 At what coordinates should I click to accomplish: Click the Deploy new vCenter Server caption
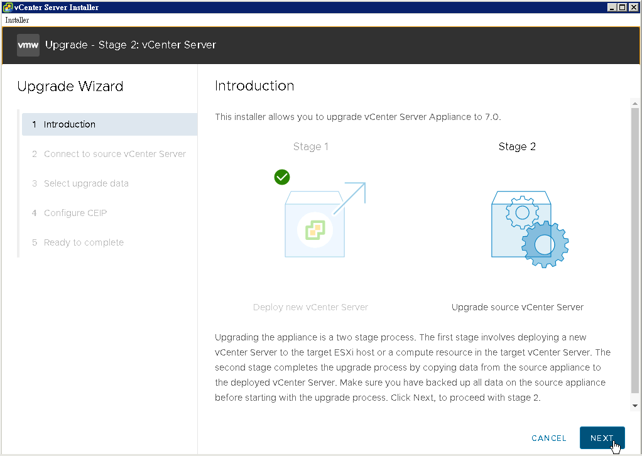click(310, 307)
